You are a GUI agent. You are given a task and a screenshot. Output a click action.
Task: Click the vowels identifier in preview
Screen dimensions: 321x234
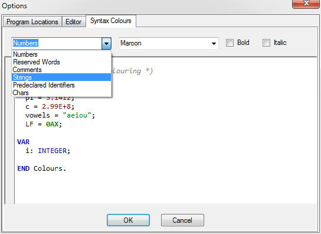pyautogui.click(x=38, y=115)
